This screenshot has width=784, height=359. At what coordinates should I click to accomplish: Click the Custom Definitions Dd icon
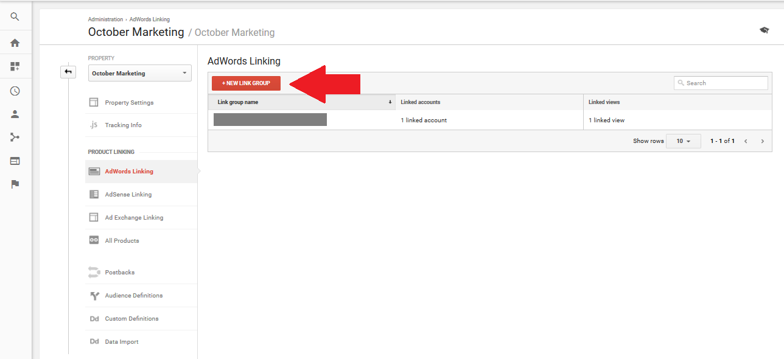click(x=94, y=319)
